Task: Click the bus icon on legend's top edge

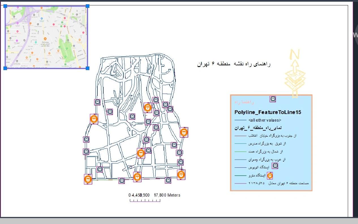Action: pos(273,99)
